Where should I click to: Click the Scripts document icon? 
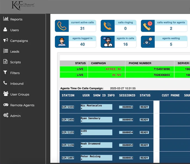click(5, 62)
